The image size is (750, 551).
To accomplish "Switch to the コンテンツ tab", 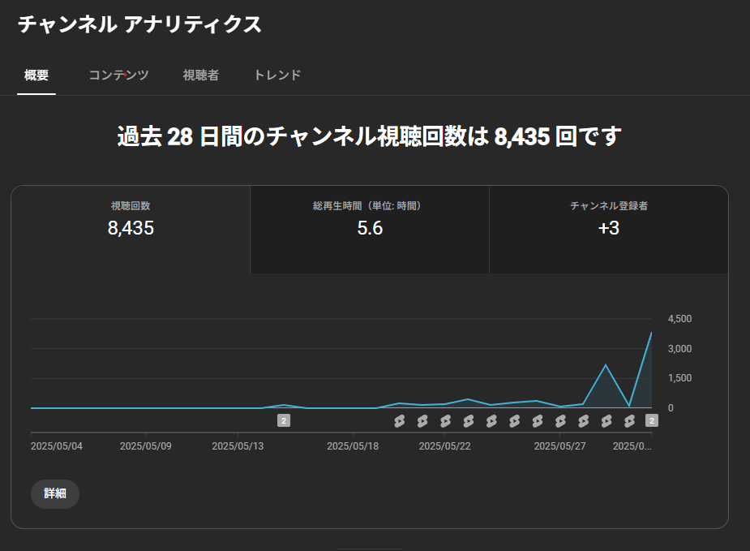I will coord(118,75).
